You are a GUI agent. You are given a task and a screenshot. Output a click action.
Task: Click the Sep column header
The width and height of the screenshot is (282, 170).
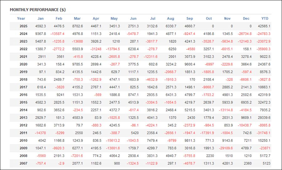click(190, 18)
